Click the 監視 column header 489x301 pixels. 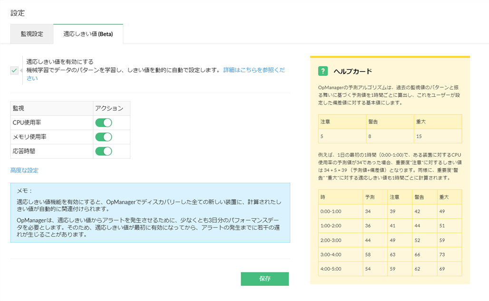[19, 109]
